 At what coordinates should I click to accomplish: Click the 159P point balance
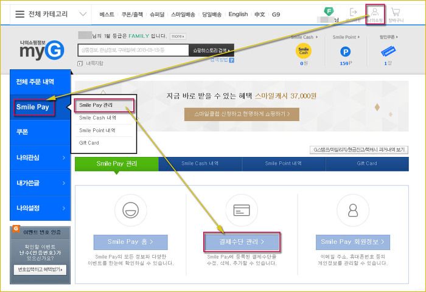click(x=346, y=63)
